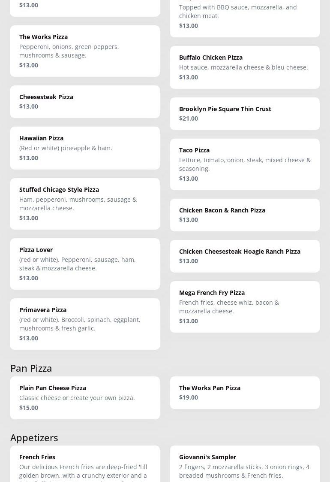This screenshot has height=482, width=330.
Task: Select the Pizza Lover item
Action: (85, 264)
